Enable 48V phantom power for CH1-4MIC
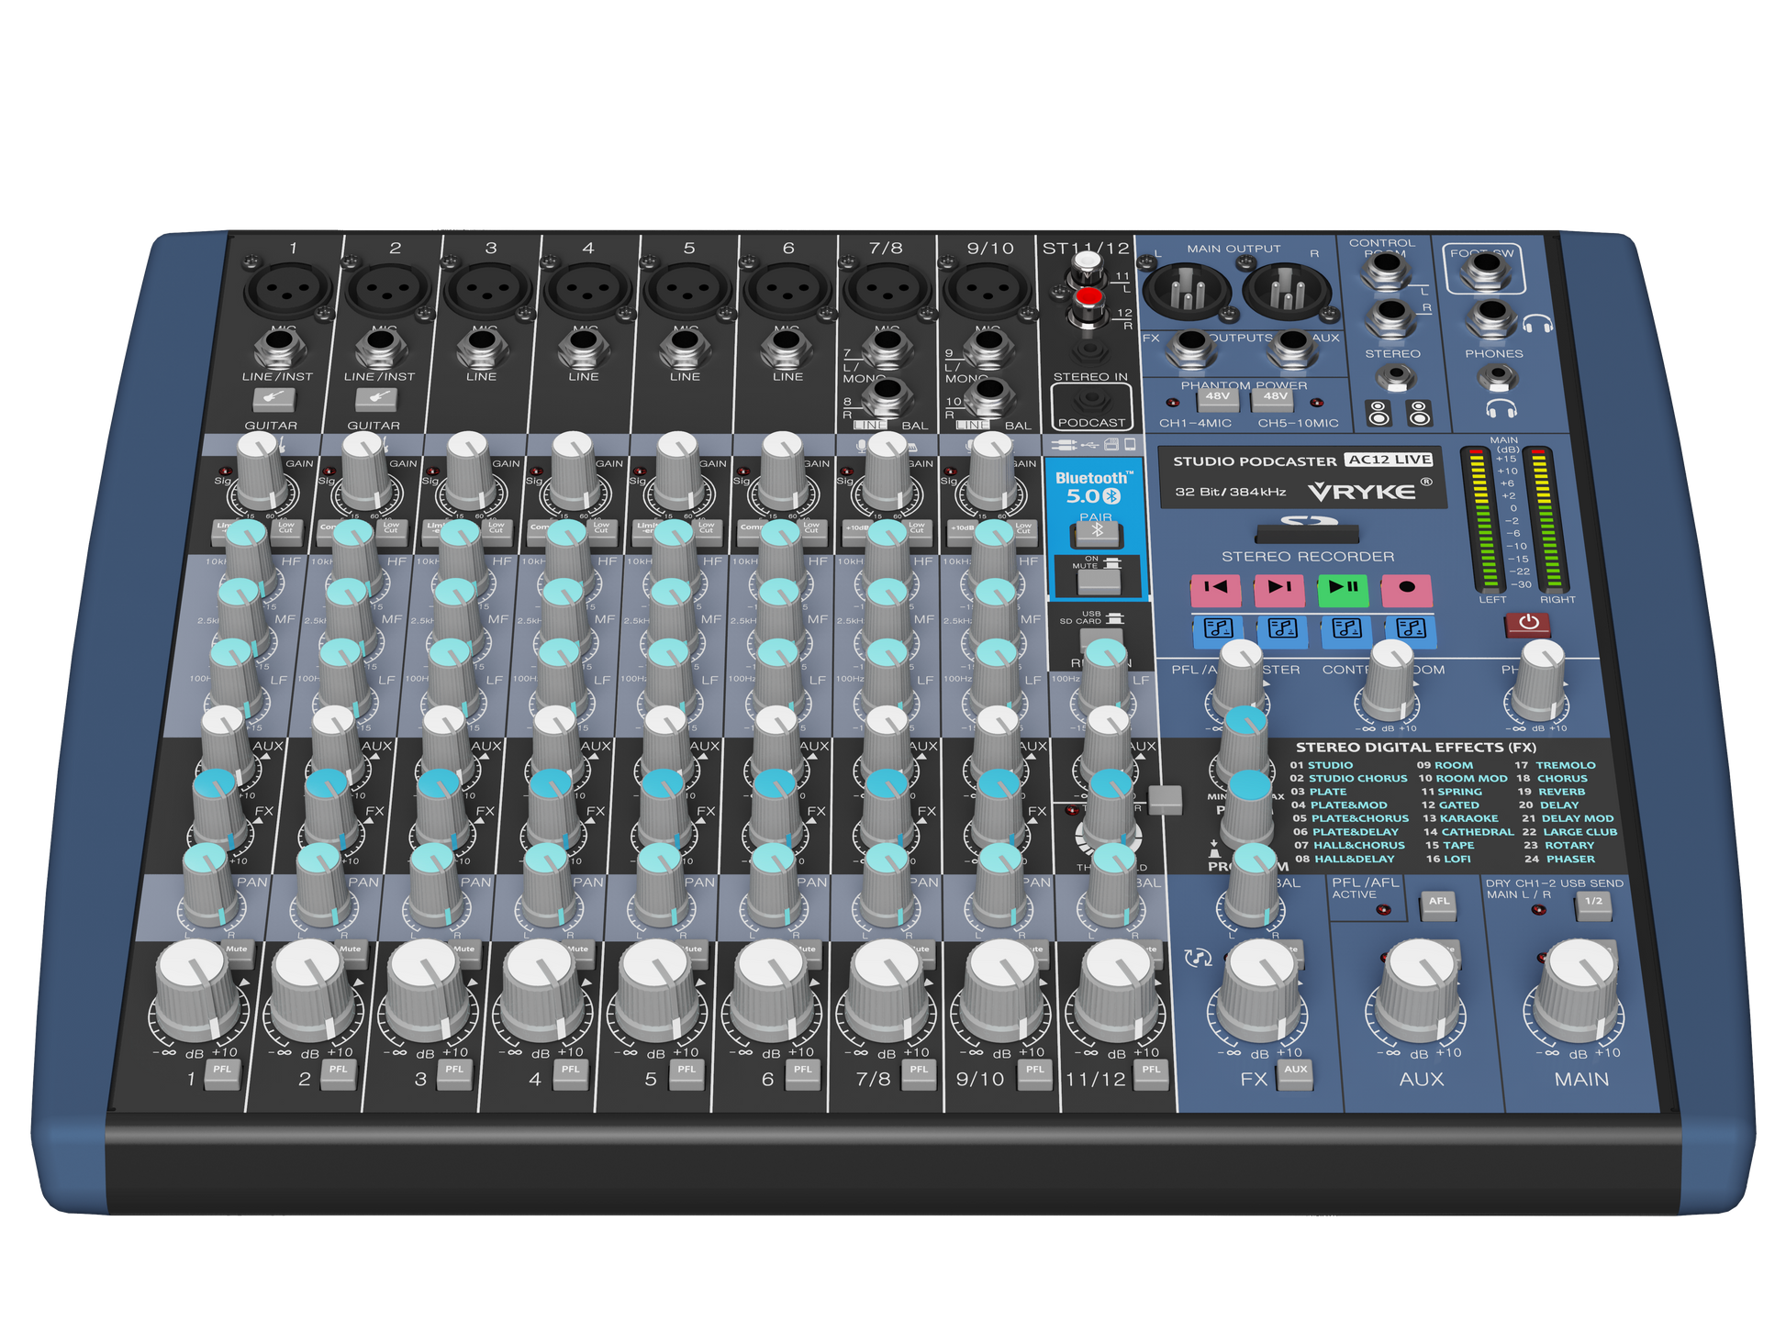The width and height of the screenshot is (1786, 1332). point(1218,400)
